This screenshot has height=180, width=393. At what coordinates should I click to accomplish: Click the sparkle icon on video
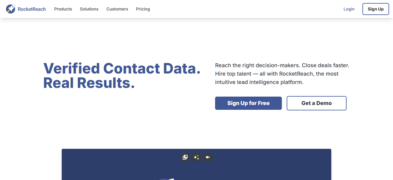point(196,157)
